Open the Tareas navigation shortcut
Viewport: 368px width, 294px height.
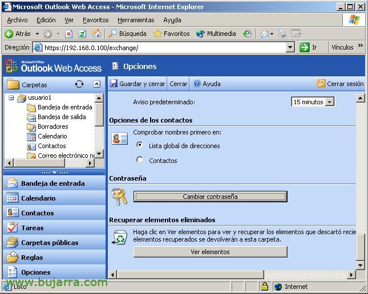pyautogui.click(x=54, y=228)
